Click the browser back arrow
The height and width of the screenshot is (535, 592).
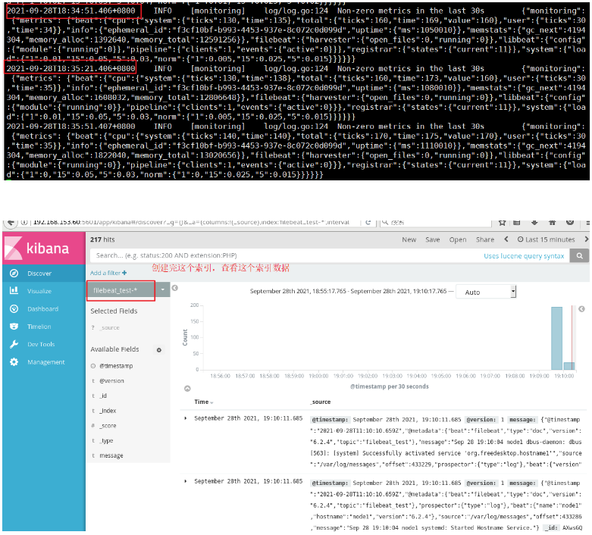click(x=11, y=222)
